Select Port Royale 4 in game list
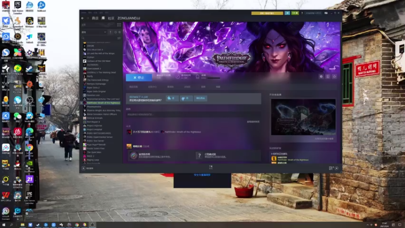Image resolution: width=405 pixels, height=228 pixels. (93, 122)
